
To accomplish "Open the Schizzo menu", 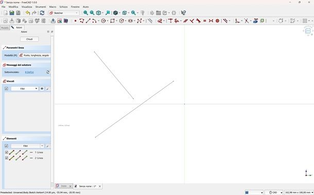I will tap(63, 7).
